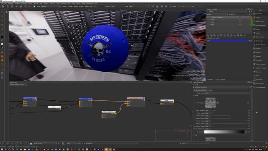Collapse the Top section expander
This screenshot has width=268, height=151.
tap(194, 135)
